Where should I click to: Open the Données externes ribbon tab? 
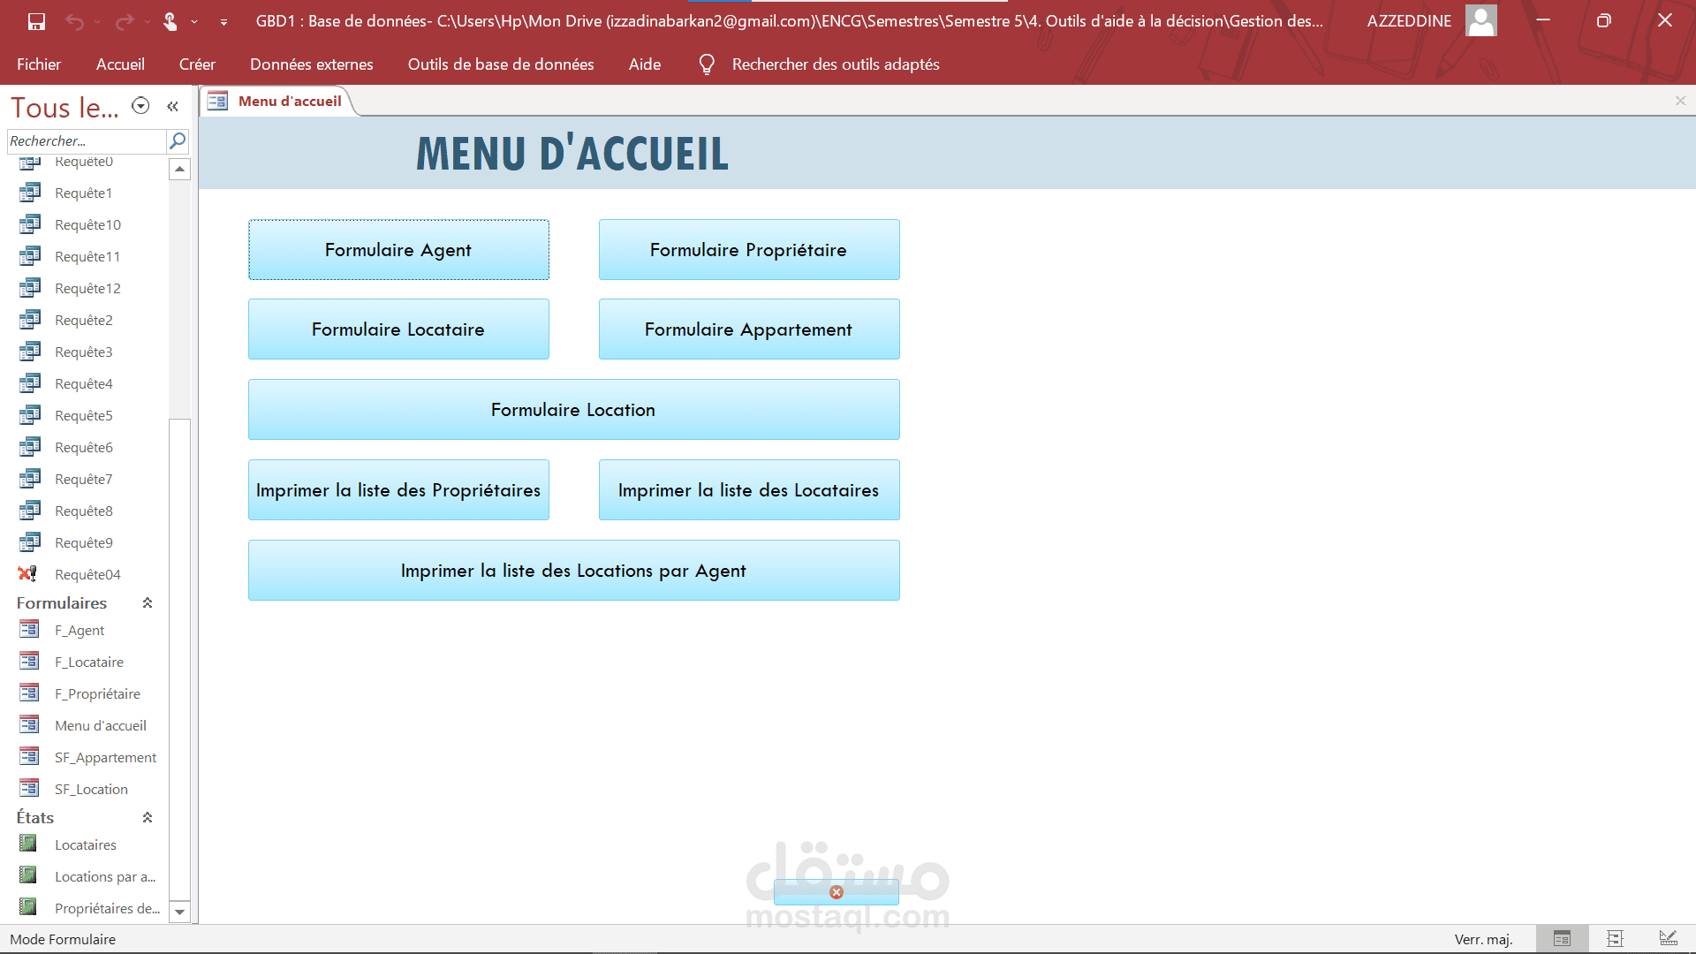[x=312, y=64]
